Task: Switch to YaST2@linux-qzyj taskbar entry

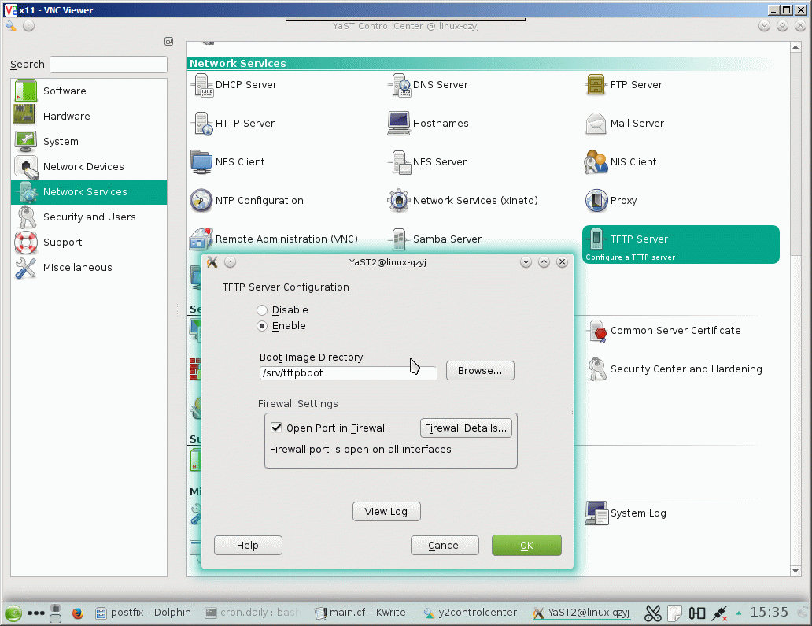Action: click(581, 613)
